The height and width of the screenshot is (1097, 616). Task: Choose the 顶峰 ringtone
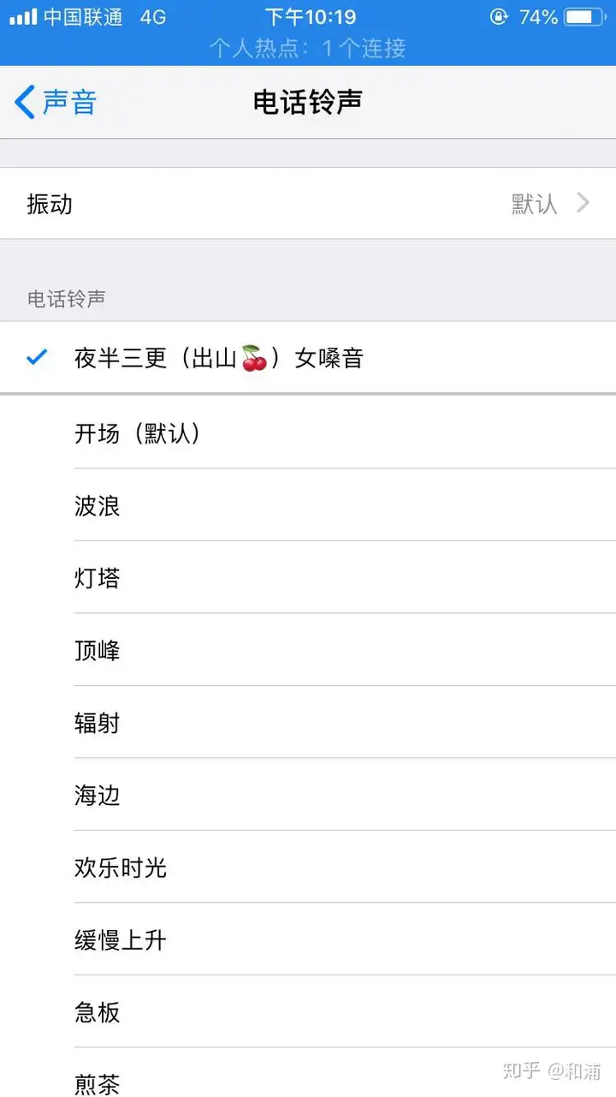98,651
